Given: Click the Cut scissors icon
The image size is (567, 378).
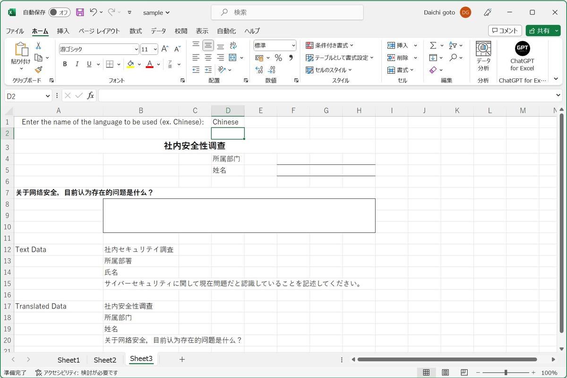Looking at the screenshot, I should click(38, 46).
